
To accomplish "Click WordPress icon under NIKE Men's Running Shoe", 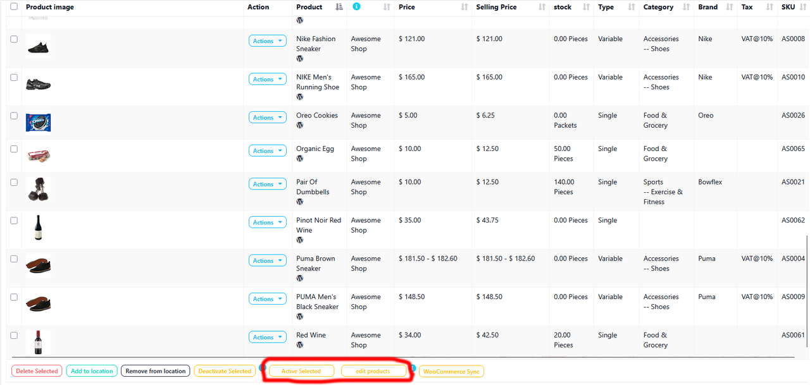I will pyautogui.click(x=300, y=97).
